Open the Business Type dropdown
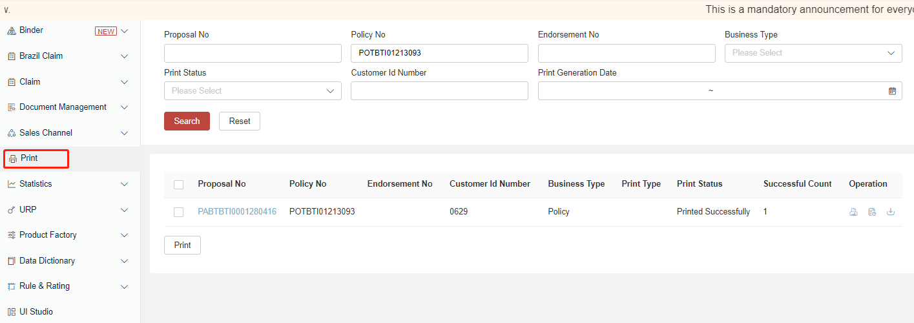Image resolution: width=914 pixels, height=323 pixels. point(813,53)
